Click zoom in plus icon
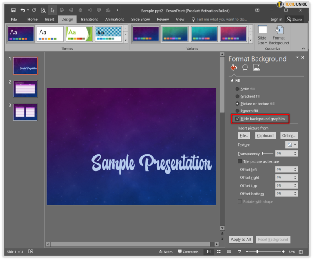The width and height of the screenshot is (313, 260). tap(283, 252)
